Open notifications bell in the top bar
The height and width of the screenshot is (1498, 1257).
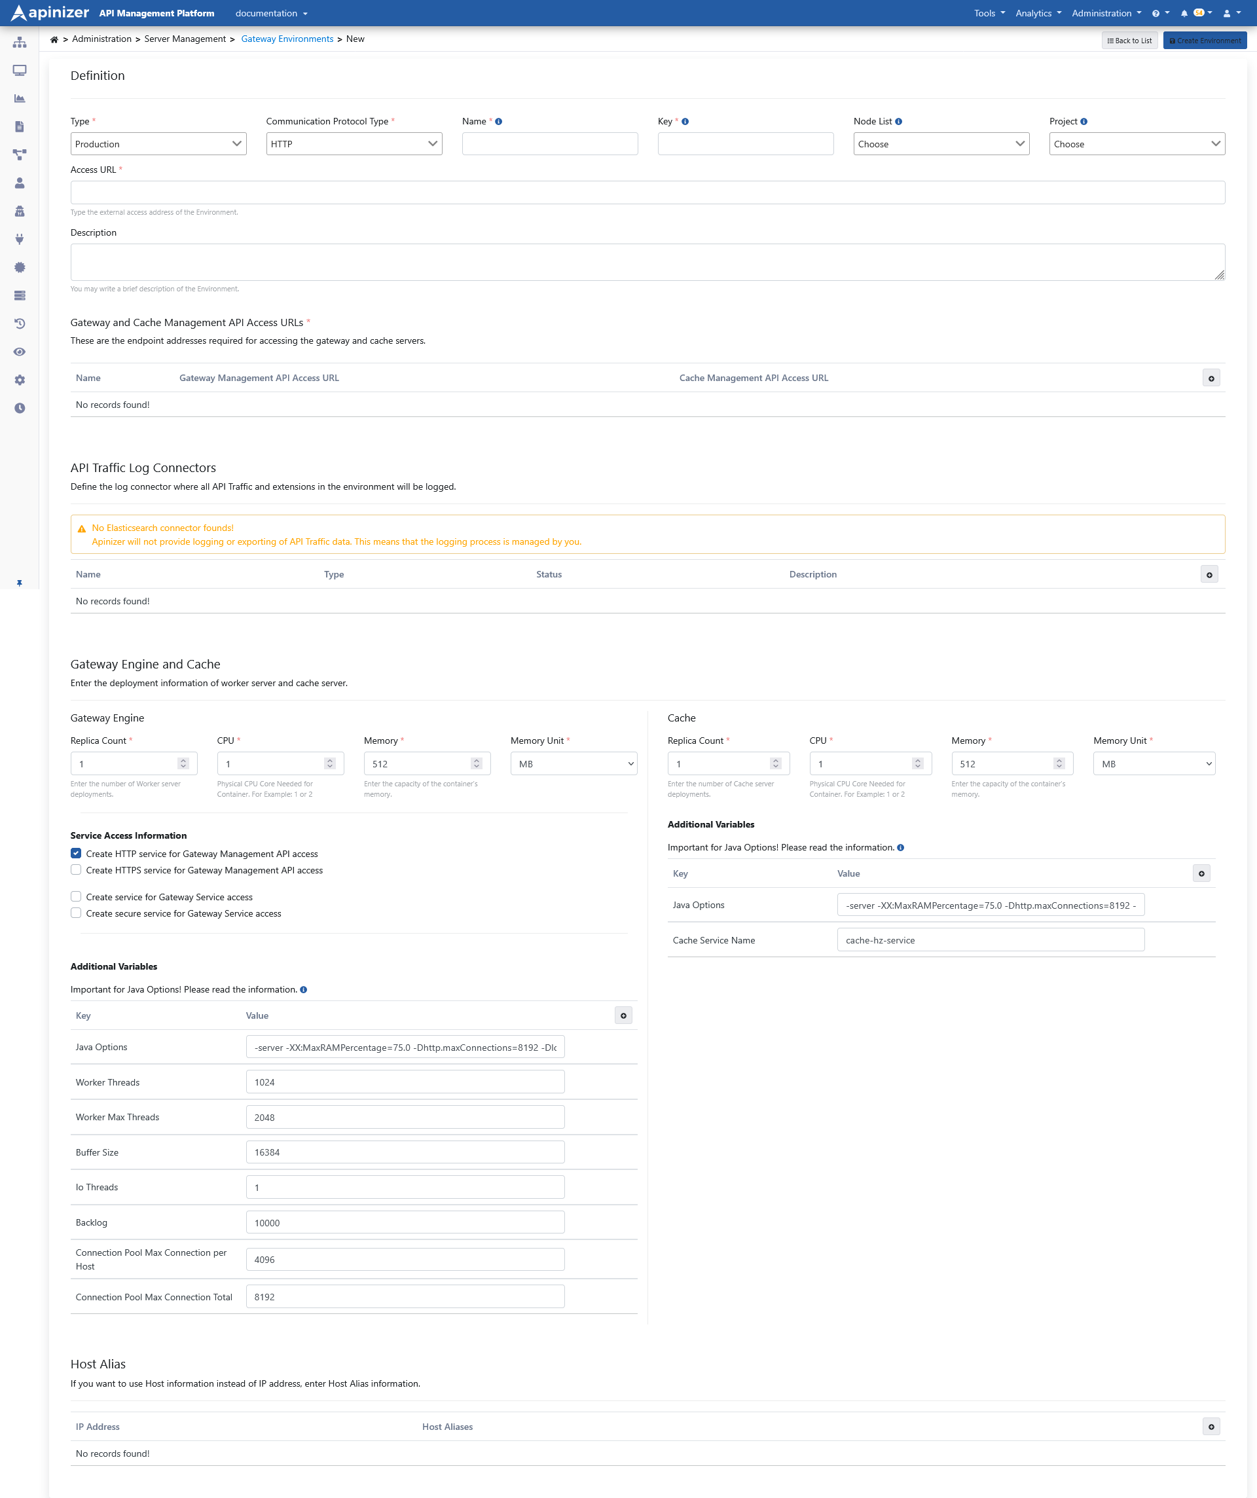coord(1184,14)
